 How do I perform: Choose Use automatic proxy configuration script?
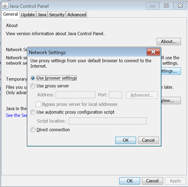(x=33, y=112)
